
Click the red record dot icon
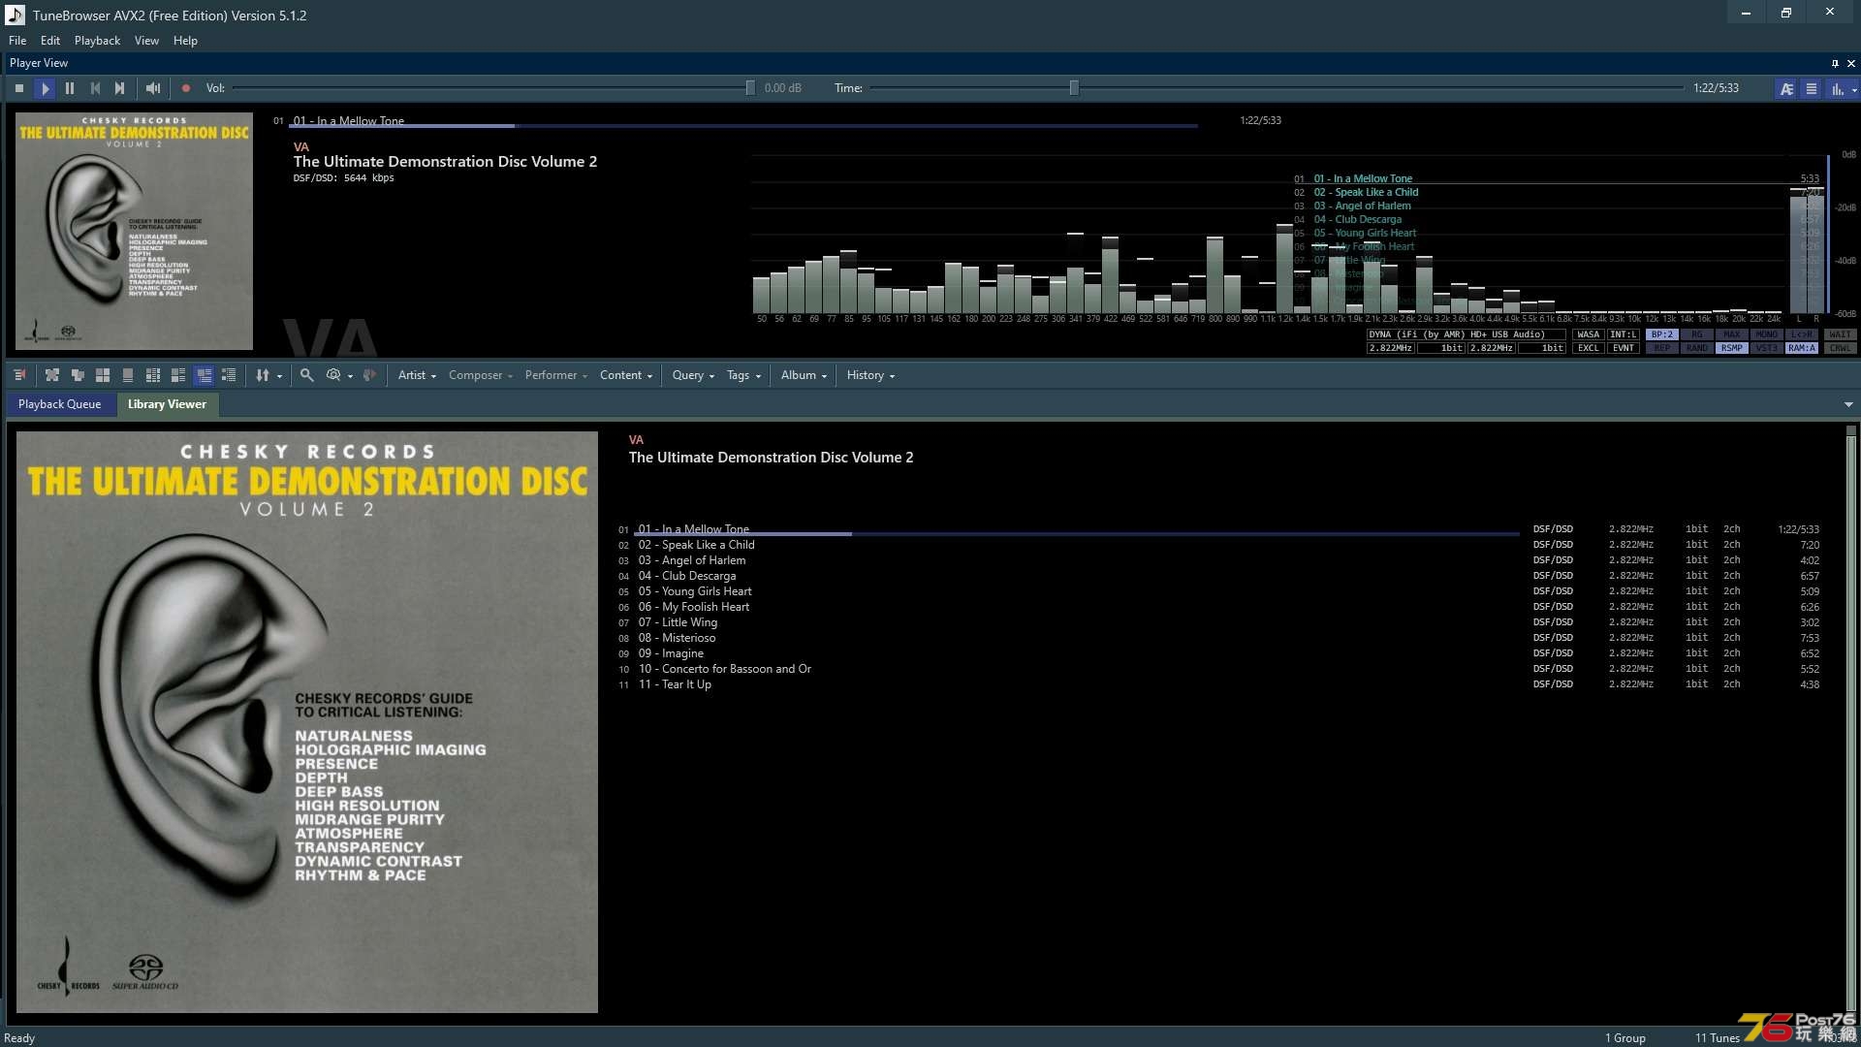coord(186,88)
